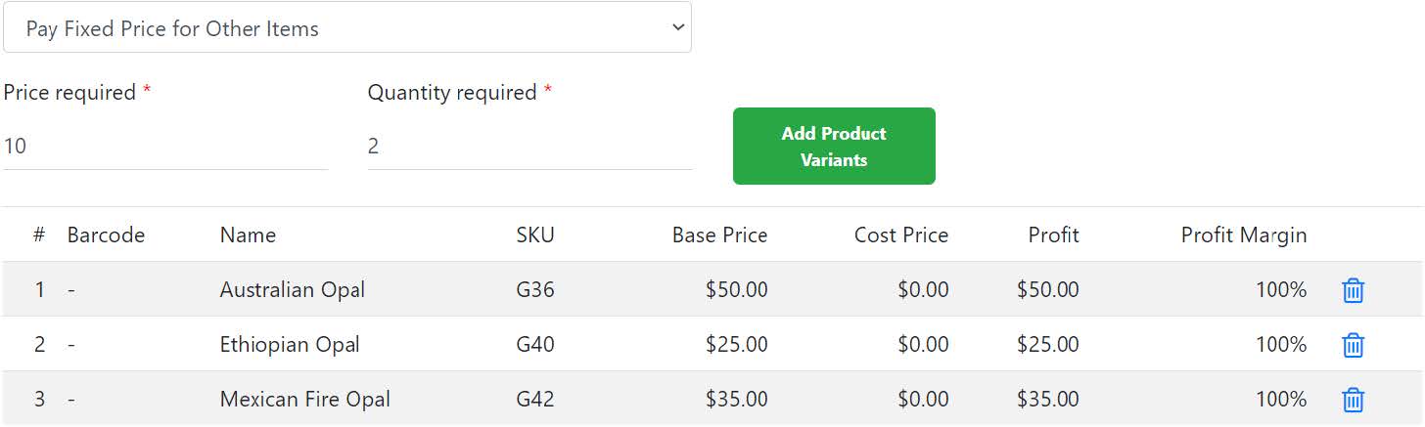
Task: Click the SKU column header
Action: point(535,235)
